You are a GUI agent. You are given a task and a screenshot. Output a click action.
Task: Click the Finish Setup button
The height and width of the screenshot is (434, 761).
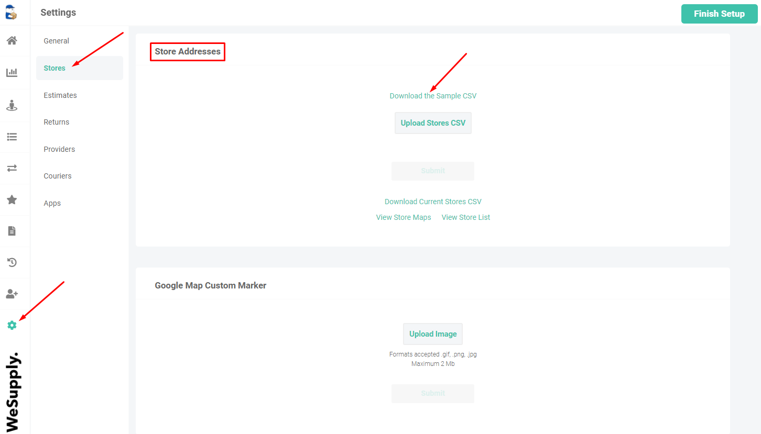pos(719,14)
